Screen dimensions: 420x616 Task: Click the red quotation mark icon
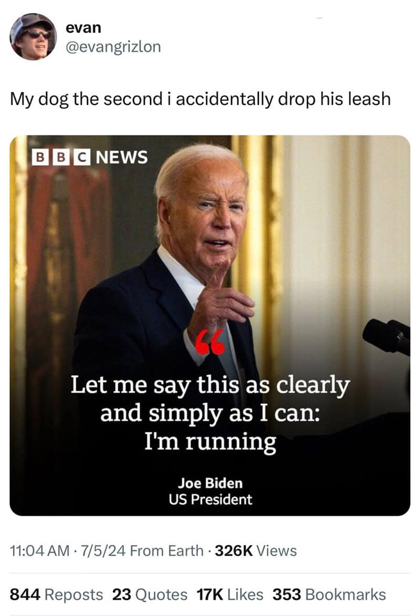(x=211, y=342)
